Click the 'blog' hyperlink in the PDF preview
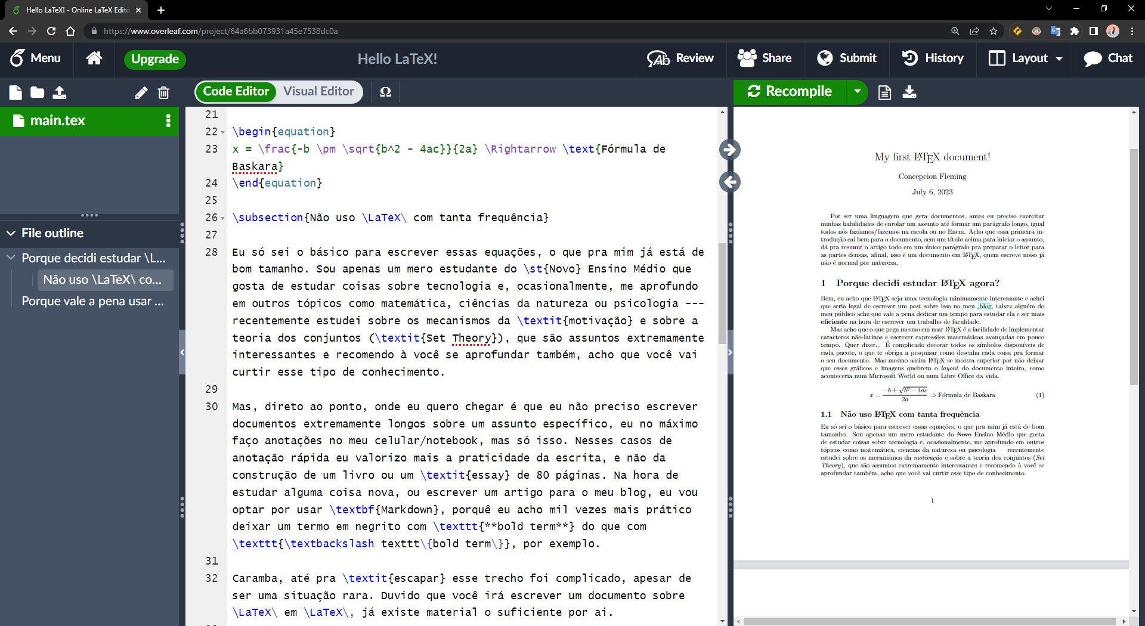This screenshot has width=1145, height=626. (x=985, y=306)
